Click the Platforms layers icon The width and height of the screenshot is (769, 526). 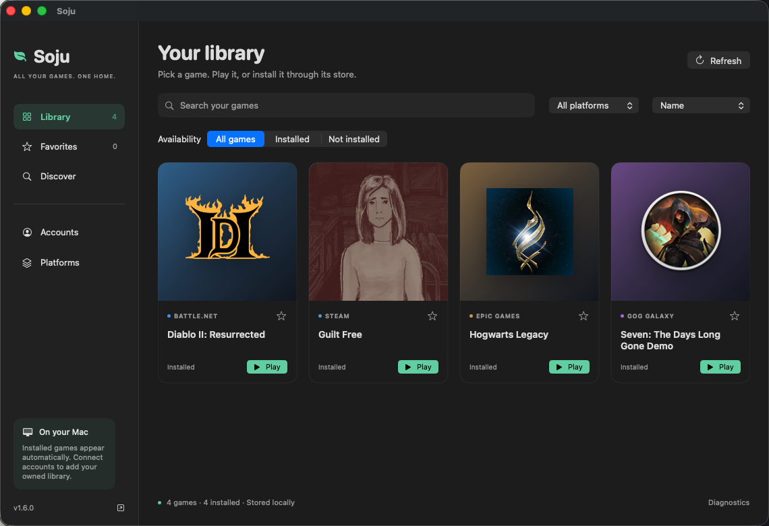point(27,263)
